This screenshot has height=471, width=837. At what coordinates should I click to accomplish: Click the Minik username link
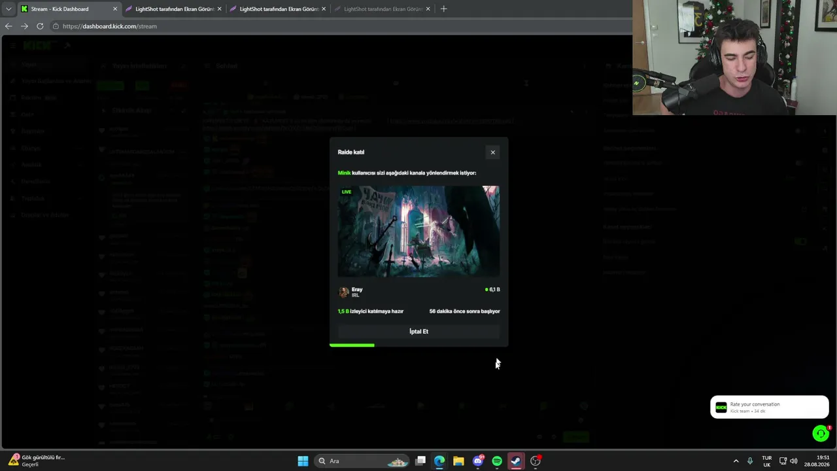point(344,173)
